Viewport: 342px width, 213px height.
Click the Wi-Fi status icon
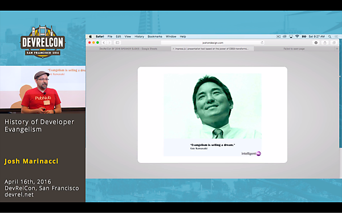tap(297, 36)
